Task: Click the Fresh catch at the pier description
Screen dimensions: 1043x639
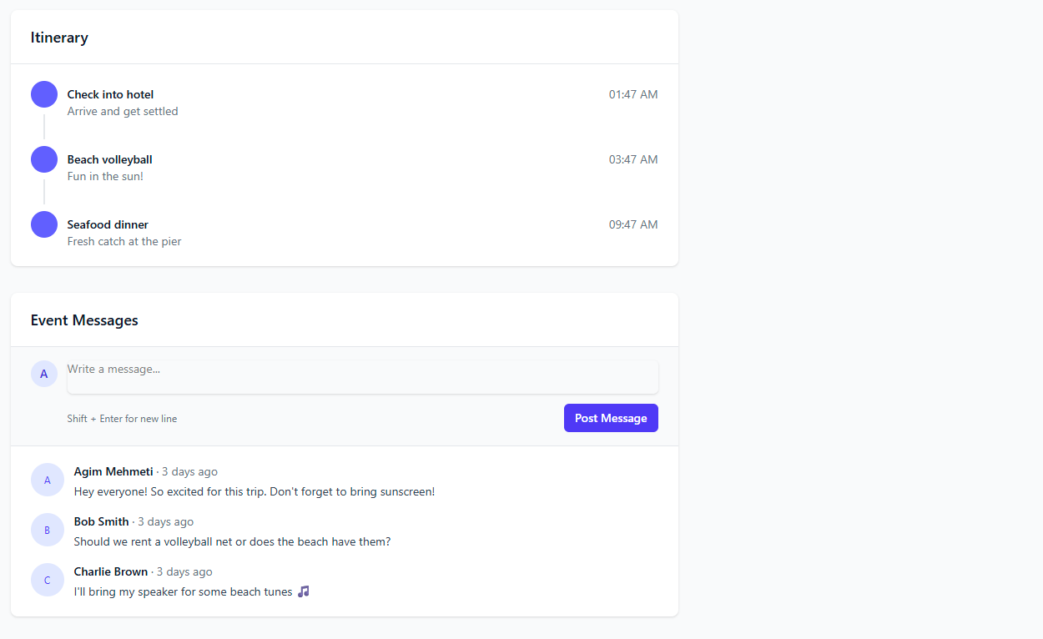Action: (x=123, y=240)
